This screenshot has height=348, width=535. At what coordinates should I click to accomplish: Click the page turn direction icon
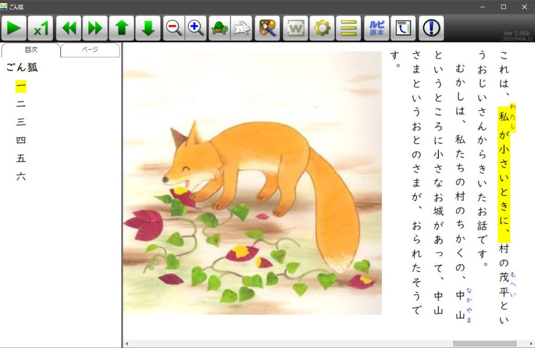click(x=403, y=28)
